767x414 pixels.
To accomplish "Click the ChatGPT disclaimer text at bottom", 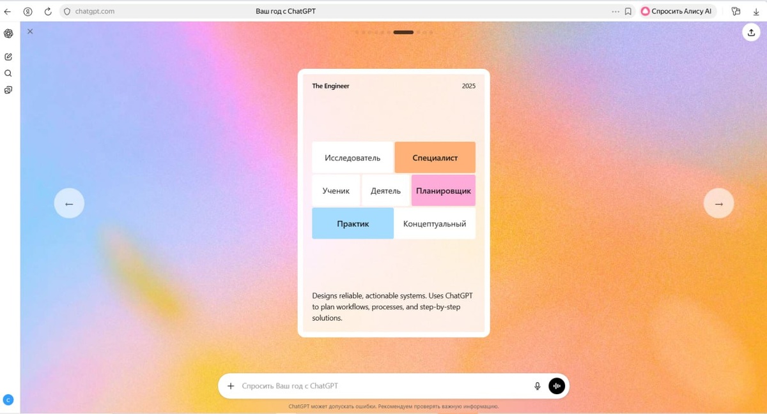I will (393, 406).
